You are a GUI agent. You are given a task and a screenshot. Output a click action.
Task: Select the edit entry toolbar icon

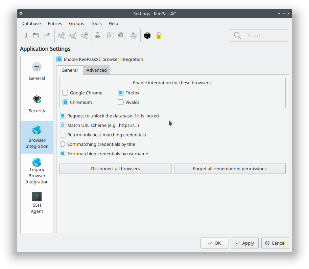tap(73, 35)
